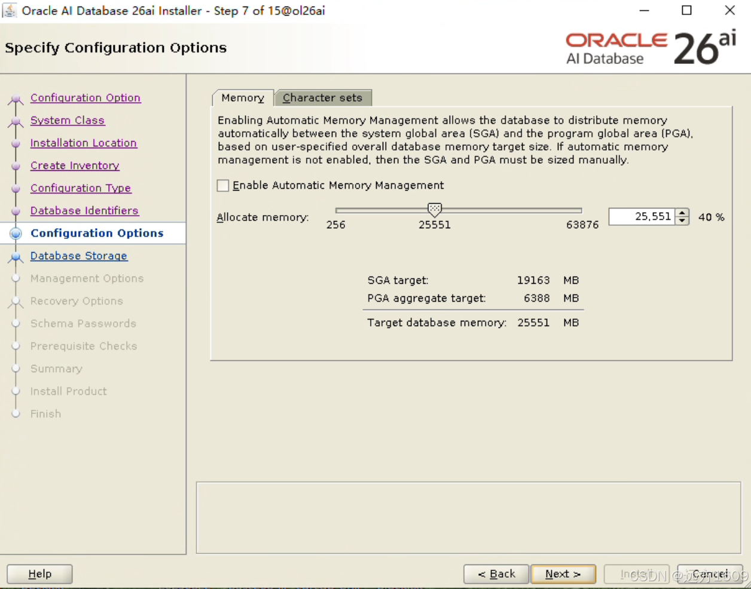751x589 pixels.
Task: Click the Target database memory value 25551
Action: tap(533, 323)
